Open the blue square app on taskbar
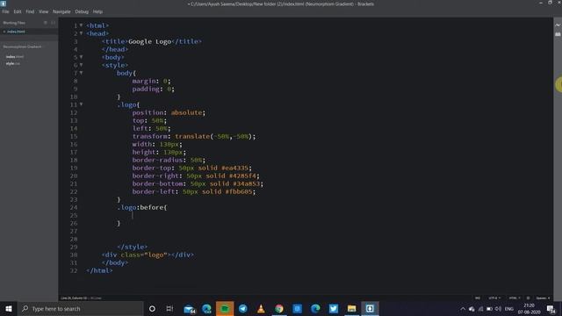The width and height of the screenshot is (562, 316). pos(297,308)
